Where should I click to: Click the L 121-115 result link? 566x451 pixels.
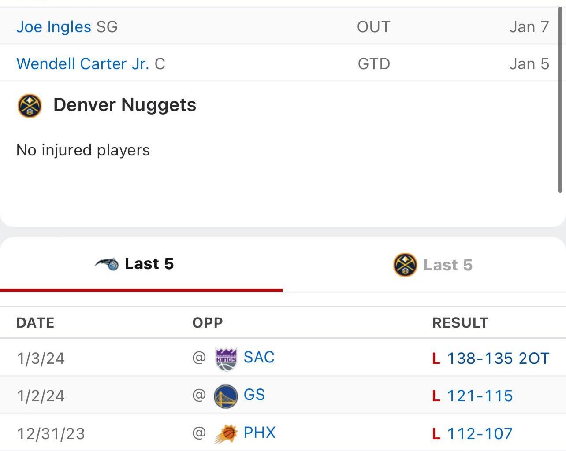pyautogui.click(x=480, y=396)
